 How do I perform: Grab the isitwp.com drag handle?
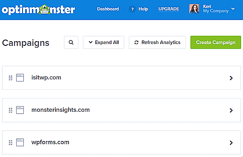(x=11, y=78)
